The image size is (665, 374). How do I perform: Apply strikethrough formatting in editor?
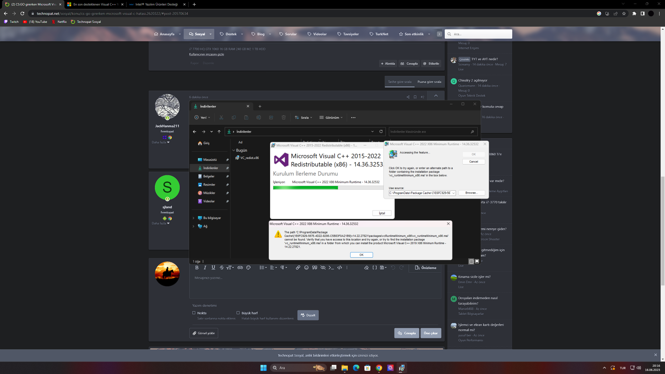click(222, 268)
